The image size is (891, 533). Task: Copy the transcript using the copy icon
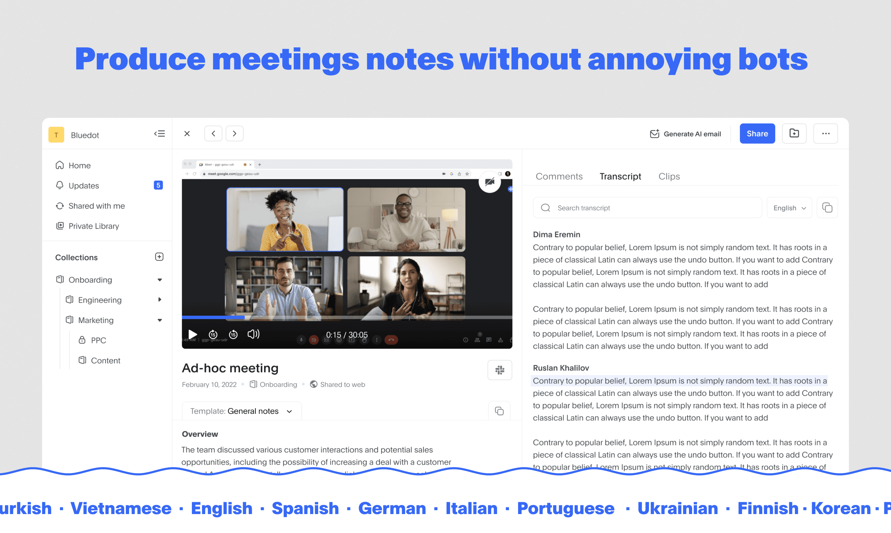[827, 208]
